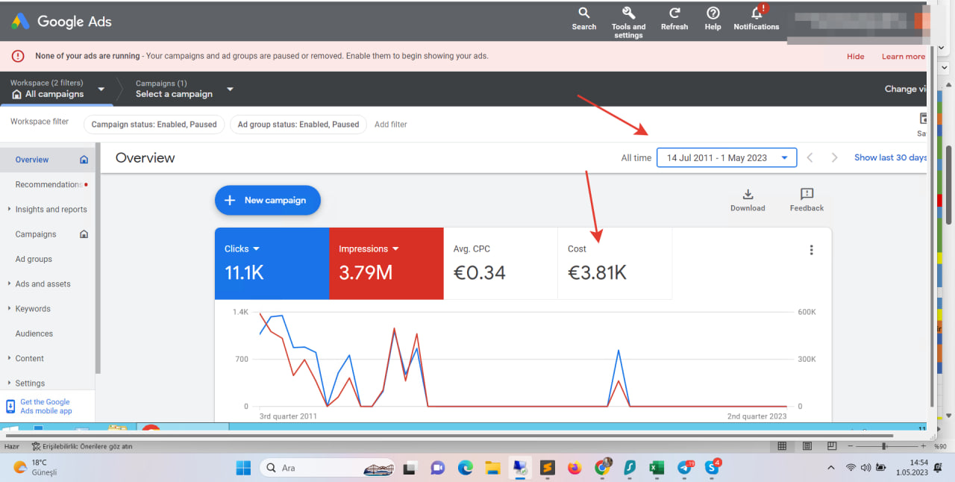Image resolution: width=955 pixels, height=482 pixels.
Task: Open the scorecard three-dot menu
Action: pos(812,250)
